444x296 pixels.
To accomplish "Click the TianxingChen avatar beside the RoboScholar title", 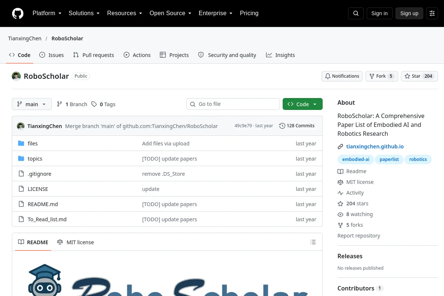I will 16,76.
